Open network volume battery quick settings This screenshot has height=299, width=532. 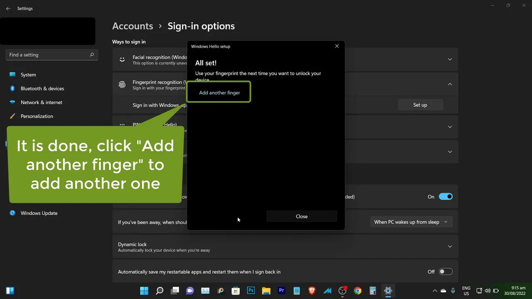click(488, 291)
